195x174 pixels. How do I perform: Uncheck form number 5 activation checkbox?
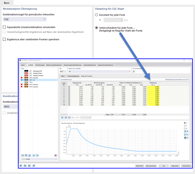coord(69,95)
